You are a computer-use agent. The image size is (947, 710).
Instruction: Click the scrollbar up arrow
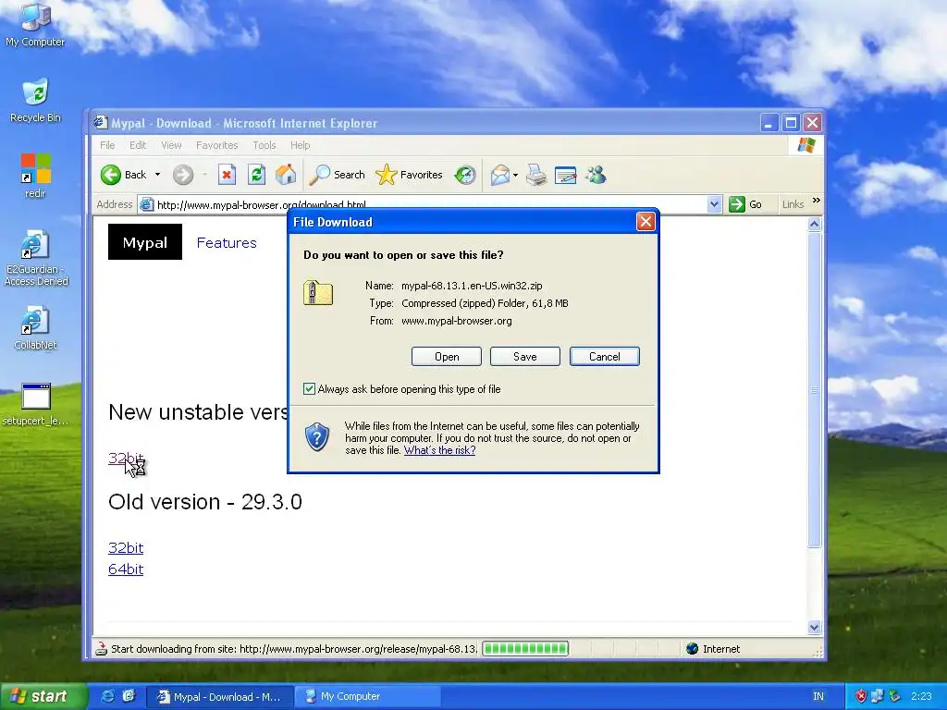tap(814, 225)
